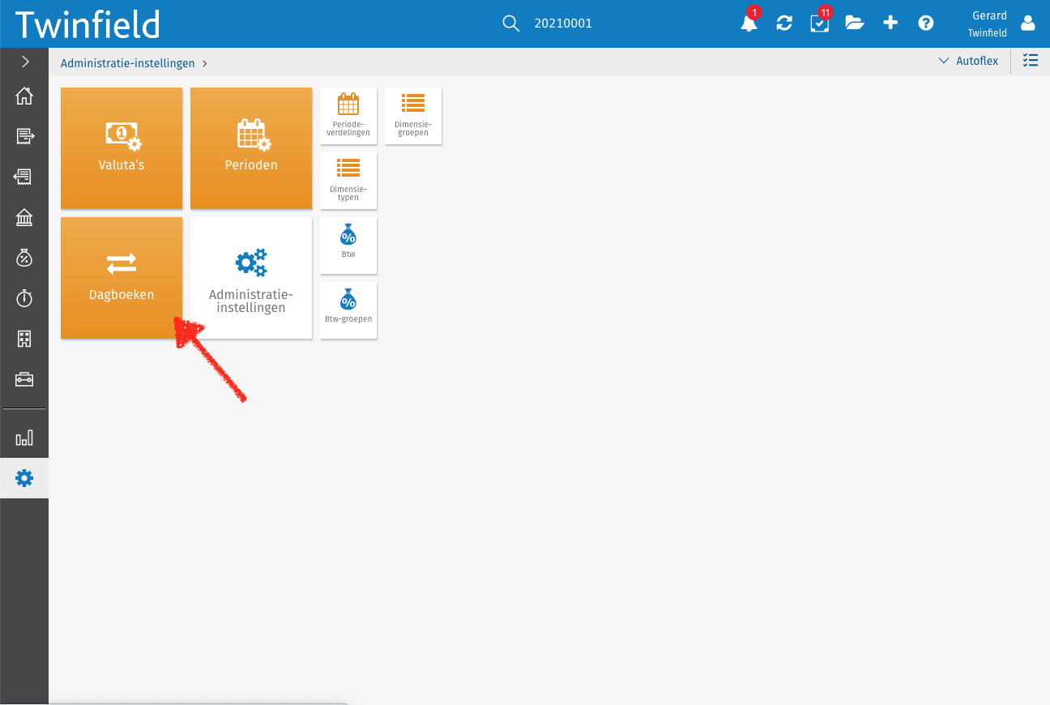The width and height of the screenshot is (1050, 705).
Task: Open the Btw-groepen tile
Action: click(x=348, y=310)
